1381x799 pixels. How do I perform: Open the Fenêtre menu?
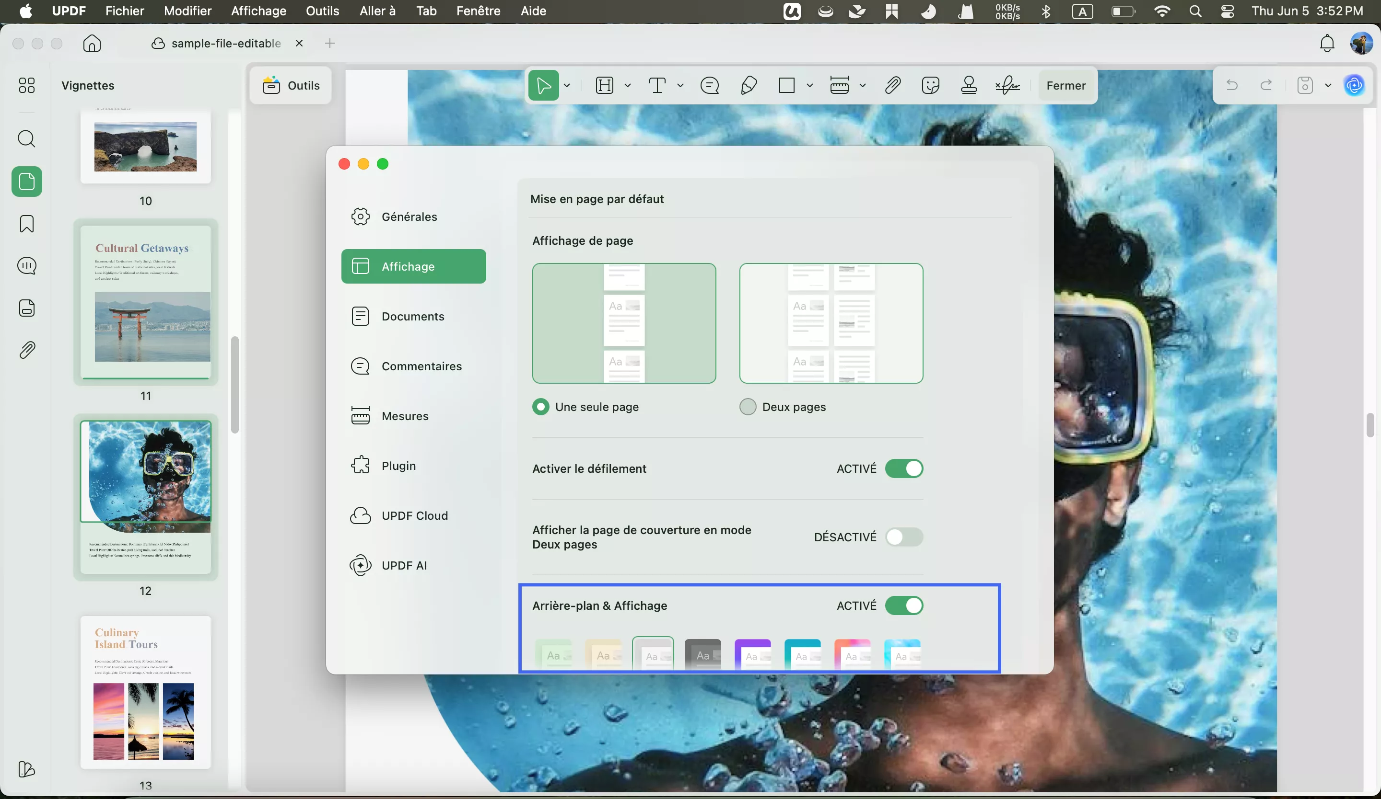click(x=478, y=11)
